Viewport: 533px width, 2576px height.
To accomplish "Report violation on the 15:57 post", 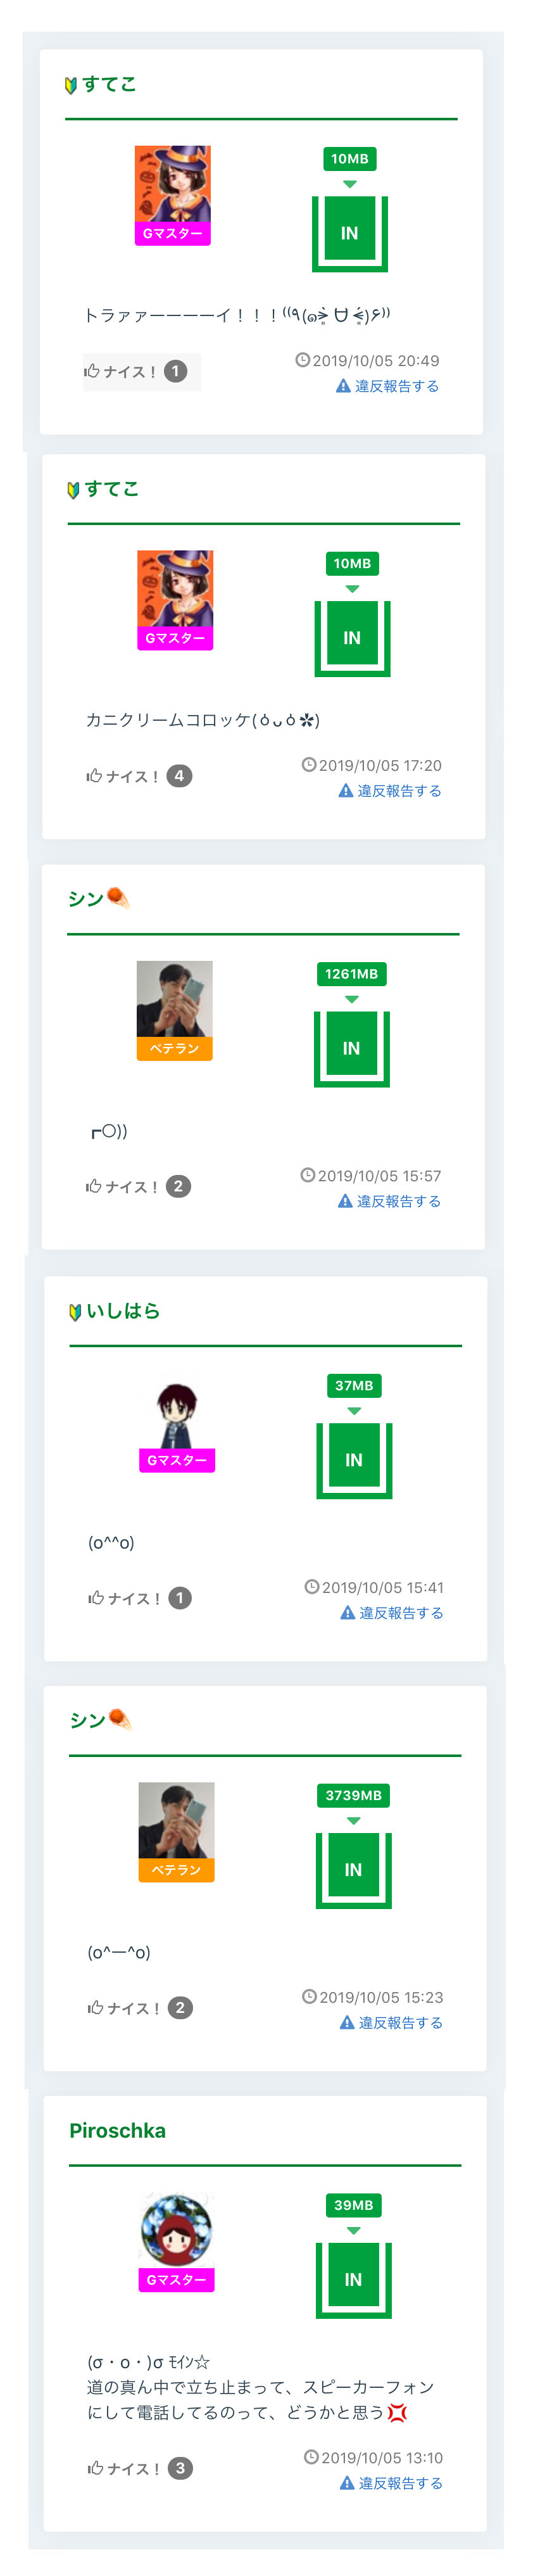I will click(389, 1201).
